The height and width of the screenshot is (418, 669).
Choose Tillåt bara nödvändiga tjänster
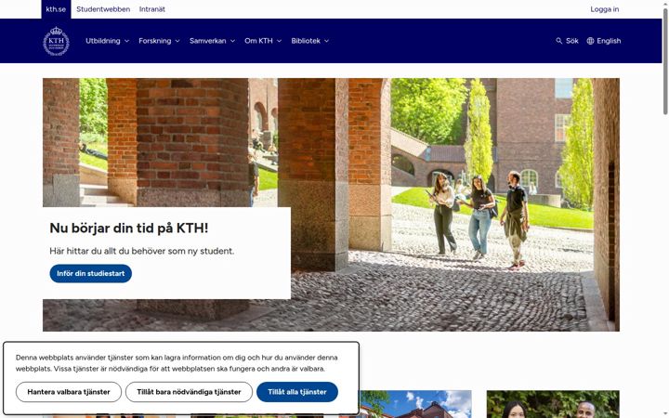click(189, 392)
